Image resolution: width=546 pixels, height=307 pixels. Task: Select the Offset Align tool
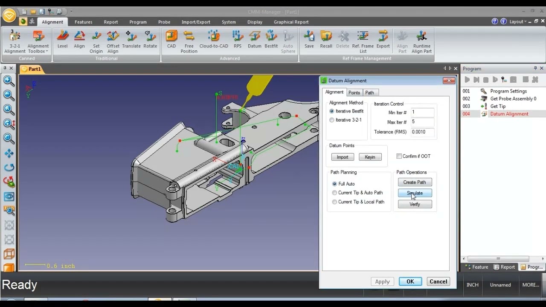tap(113, 42)
